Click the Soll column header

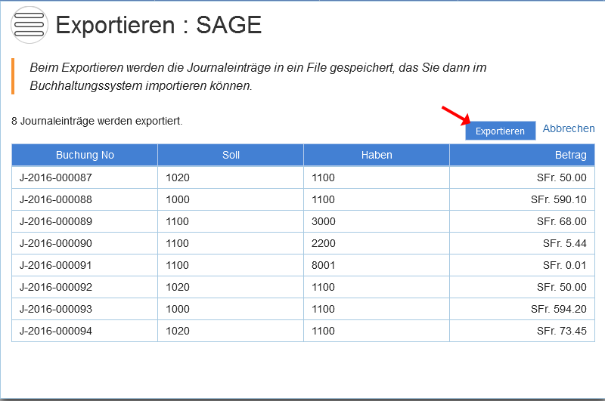(231, 155)
